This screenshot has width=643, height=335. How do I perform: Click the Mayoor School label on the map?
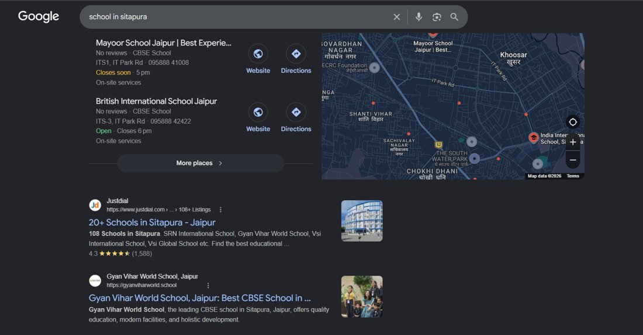pos(433,46)
